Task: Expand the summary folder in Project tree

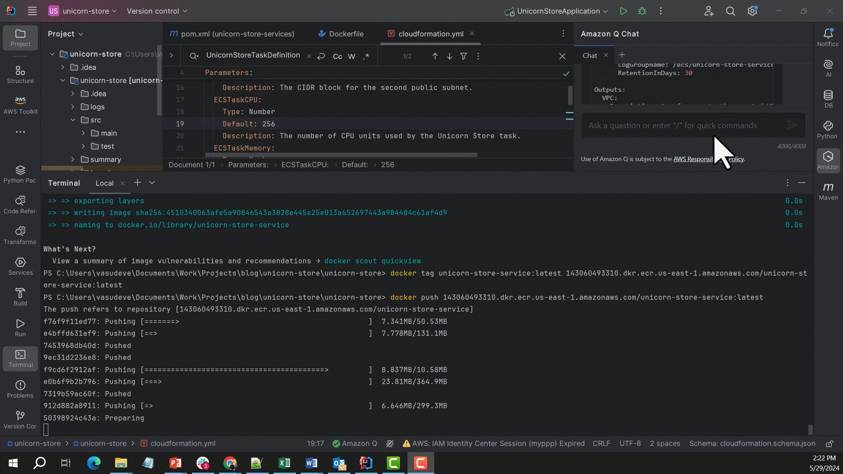Action: click(73, 159)
